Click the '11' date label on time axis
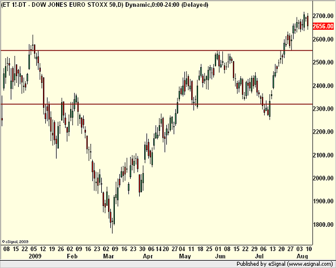This screenshot has height=268, width=336. coord(191,249)
